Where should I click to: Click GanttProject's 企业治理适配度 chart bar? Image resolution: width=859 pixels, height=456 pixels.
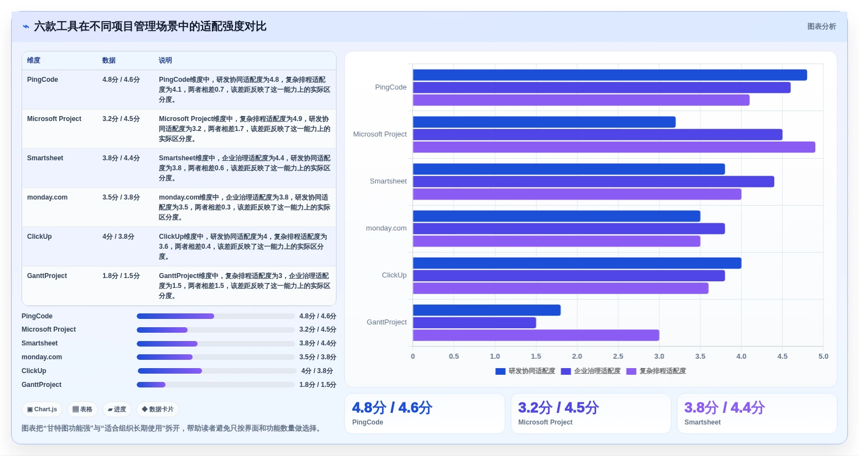pyautogui.click(x=474, y=323)
